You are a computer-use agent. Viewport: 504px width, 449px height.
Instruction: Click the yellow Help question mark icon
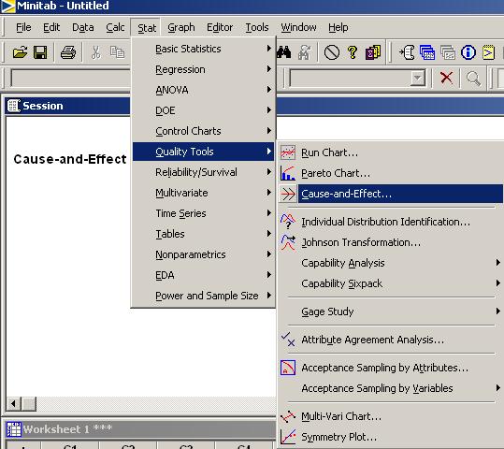tap(353, 52)
